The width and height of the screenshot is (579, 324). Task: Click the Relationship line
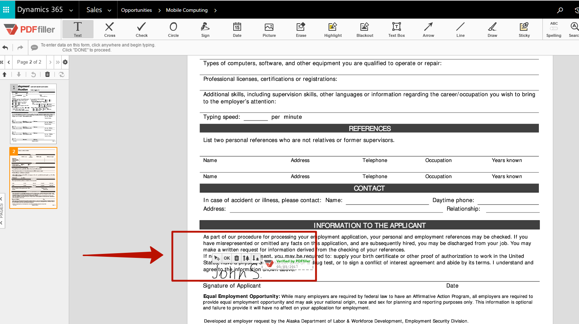[x=513, y=209]
